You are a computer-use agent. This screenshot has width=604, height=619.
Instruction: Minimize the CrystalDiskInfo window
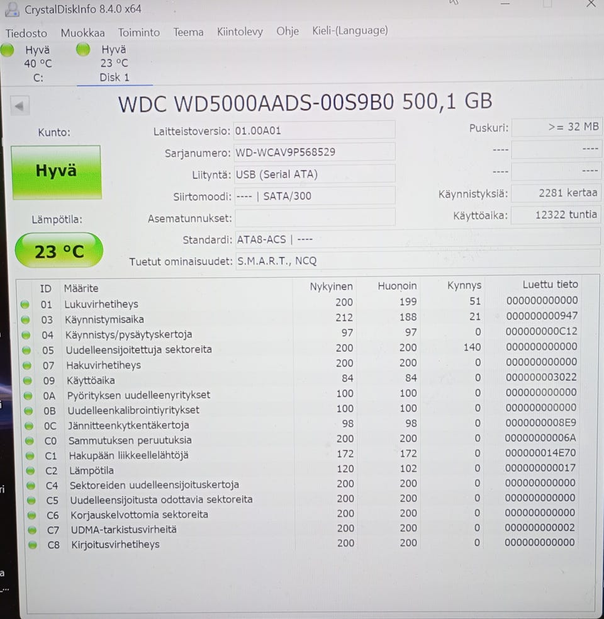[x=505, y=4]
